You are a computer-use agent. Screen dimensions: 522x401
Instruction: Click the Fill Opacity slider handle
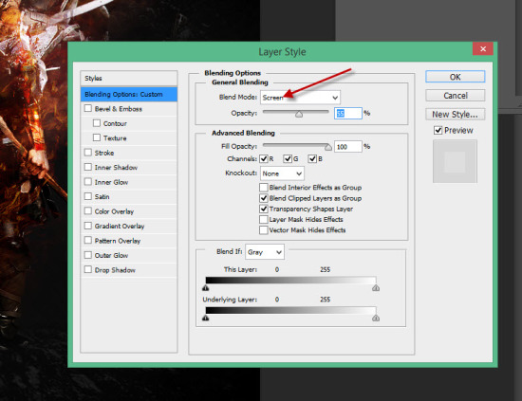[328, 147]
